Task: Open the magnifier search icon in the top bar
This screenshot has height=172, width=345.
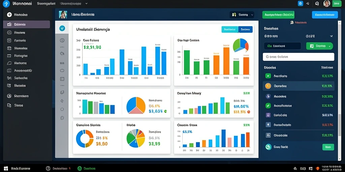Action: coord(317,3)
